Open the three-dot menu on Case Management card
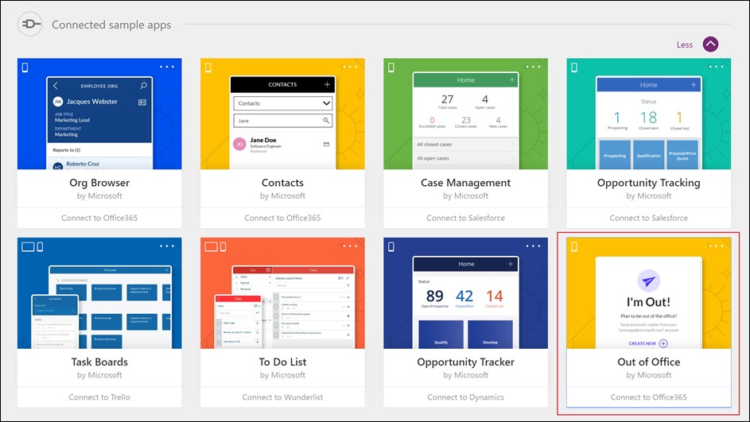The width and height of the screenshot is (750, 422). coord(533,67)
